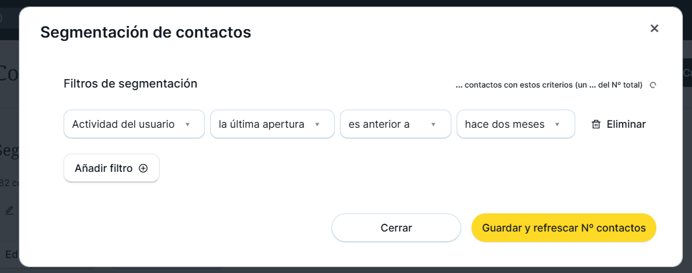Expand the la última apertura dropdown
692x273 pixels.
[x=263, y=125]
